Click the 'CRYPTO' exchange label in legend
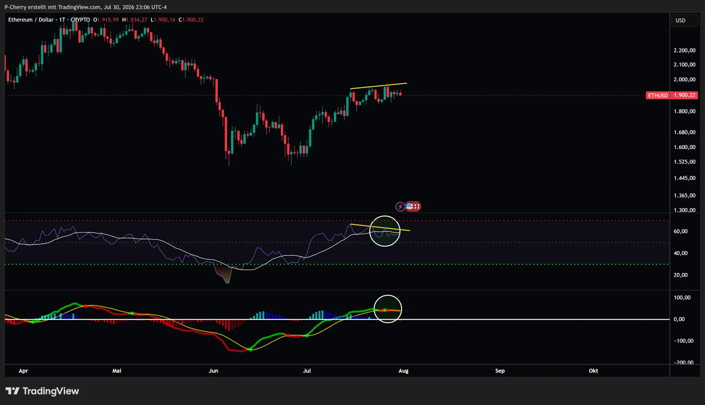Screen dimensions: 705x405 (80, 20)
